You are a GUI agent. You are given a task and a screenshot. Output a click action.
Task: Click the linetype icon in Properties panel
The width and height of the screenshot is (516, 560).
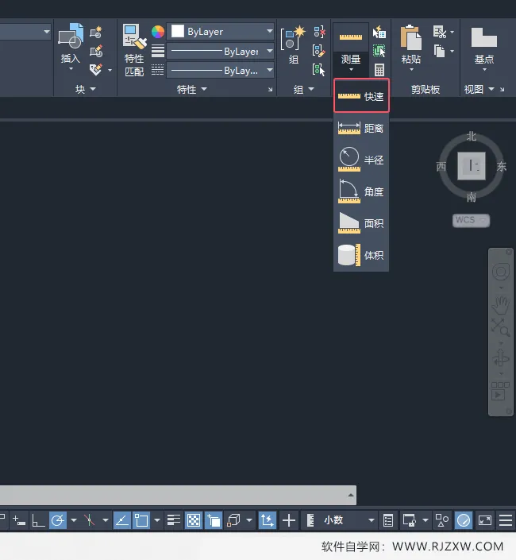click(x=158, y=70)
